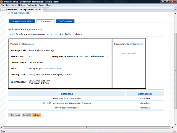Screen dimensions: 177x133
Task: Click Complete status for SF-424B form
Action: 145,103
